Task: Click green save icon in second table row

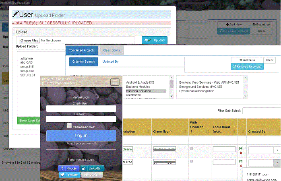Action: point(241,161)
